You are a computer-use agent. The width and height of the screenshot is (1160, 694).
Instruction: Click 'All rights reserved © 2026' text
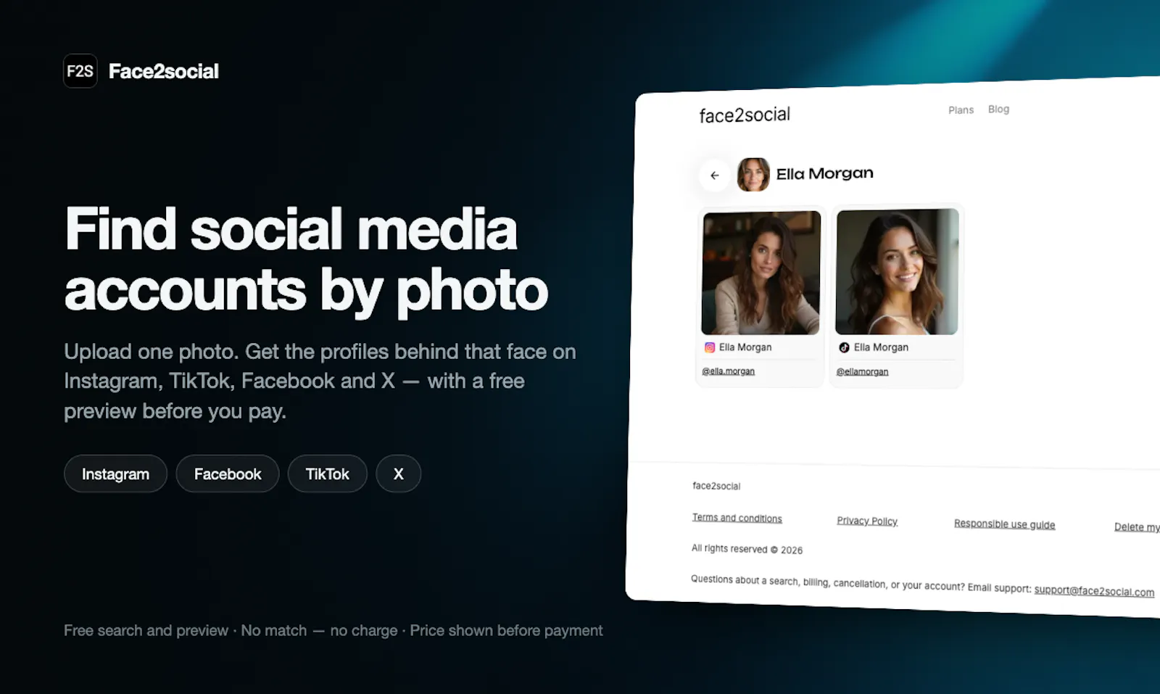747,549
